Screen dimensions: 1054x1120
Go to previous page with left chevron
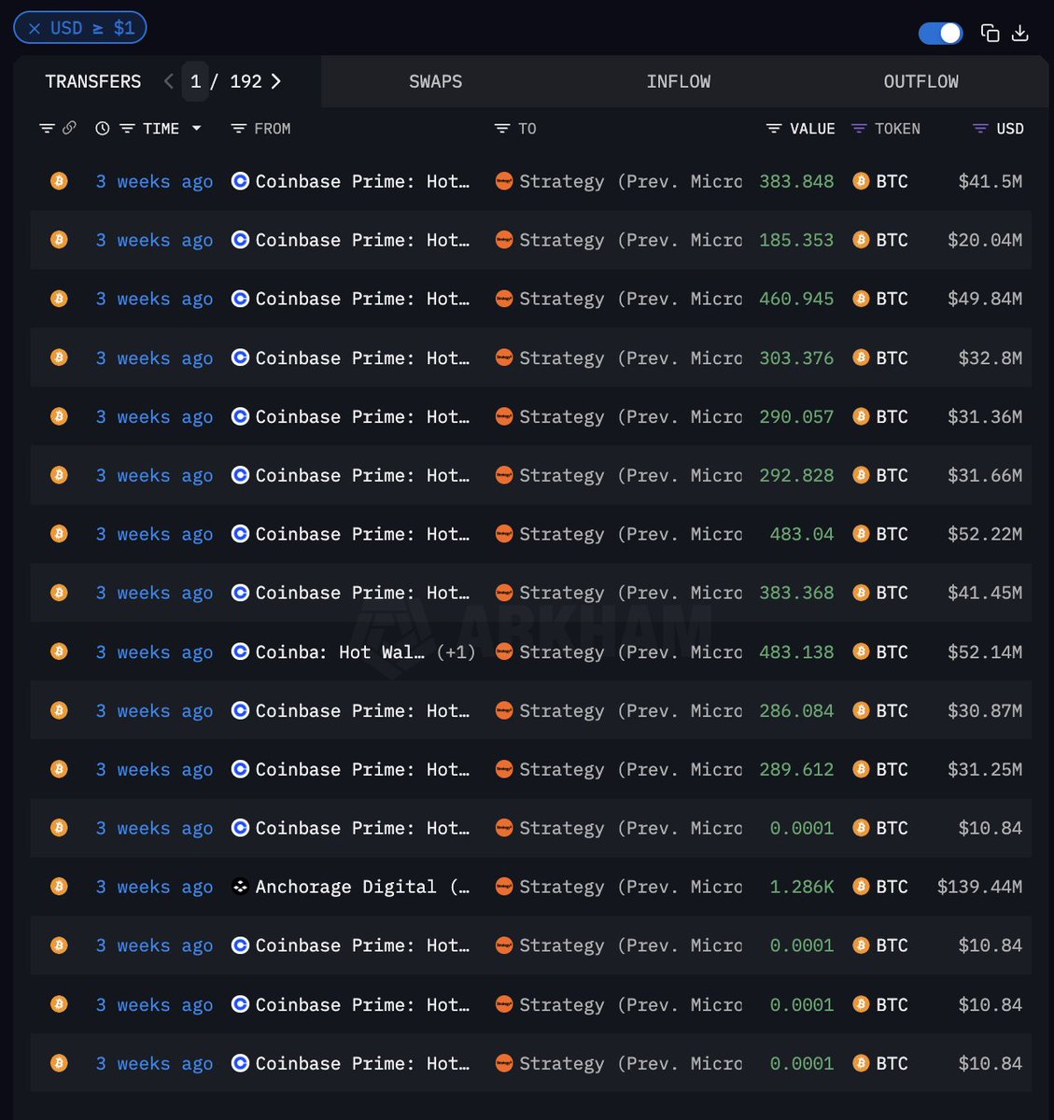coord(168,81)
